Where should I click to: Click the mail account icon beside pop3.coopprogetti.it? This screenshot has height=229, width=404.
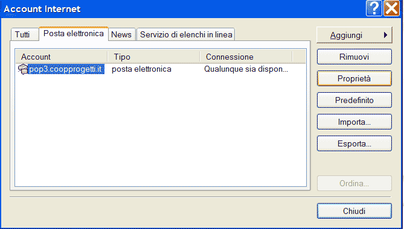[x=23, y=69]
